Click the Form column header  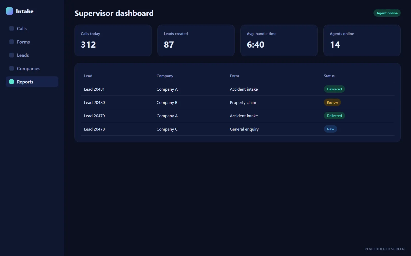tap(234, 76)
